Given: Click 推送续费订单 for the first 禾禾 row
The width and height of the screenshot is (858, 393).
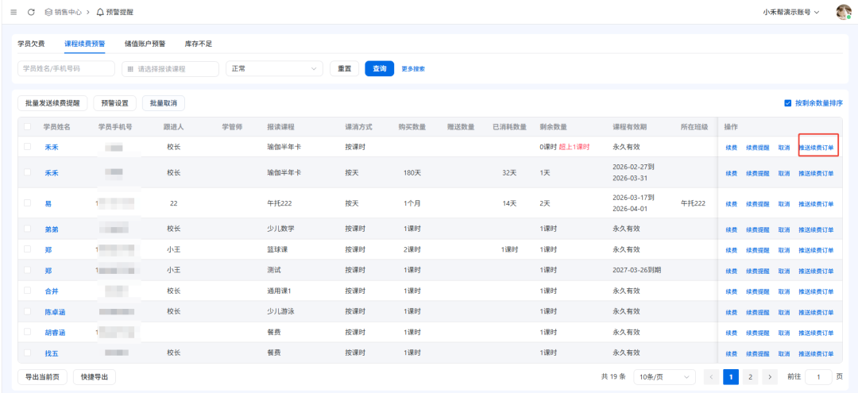Looking at the screenshot, I should coord(816,147).
